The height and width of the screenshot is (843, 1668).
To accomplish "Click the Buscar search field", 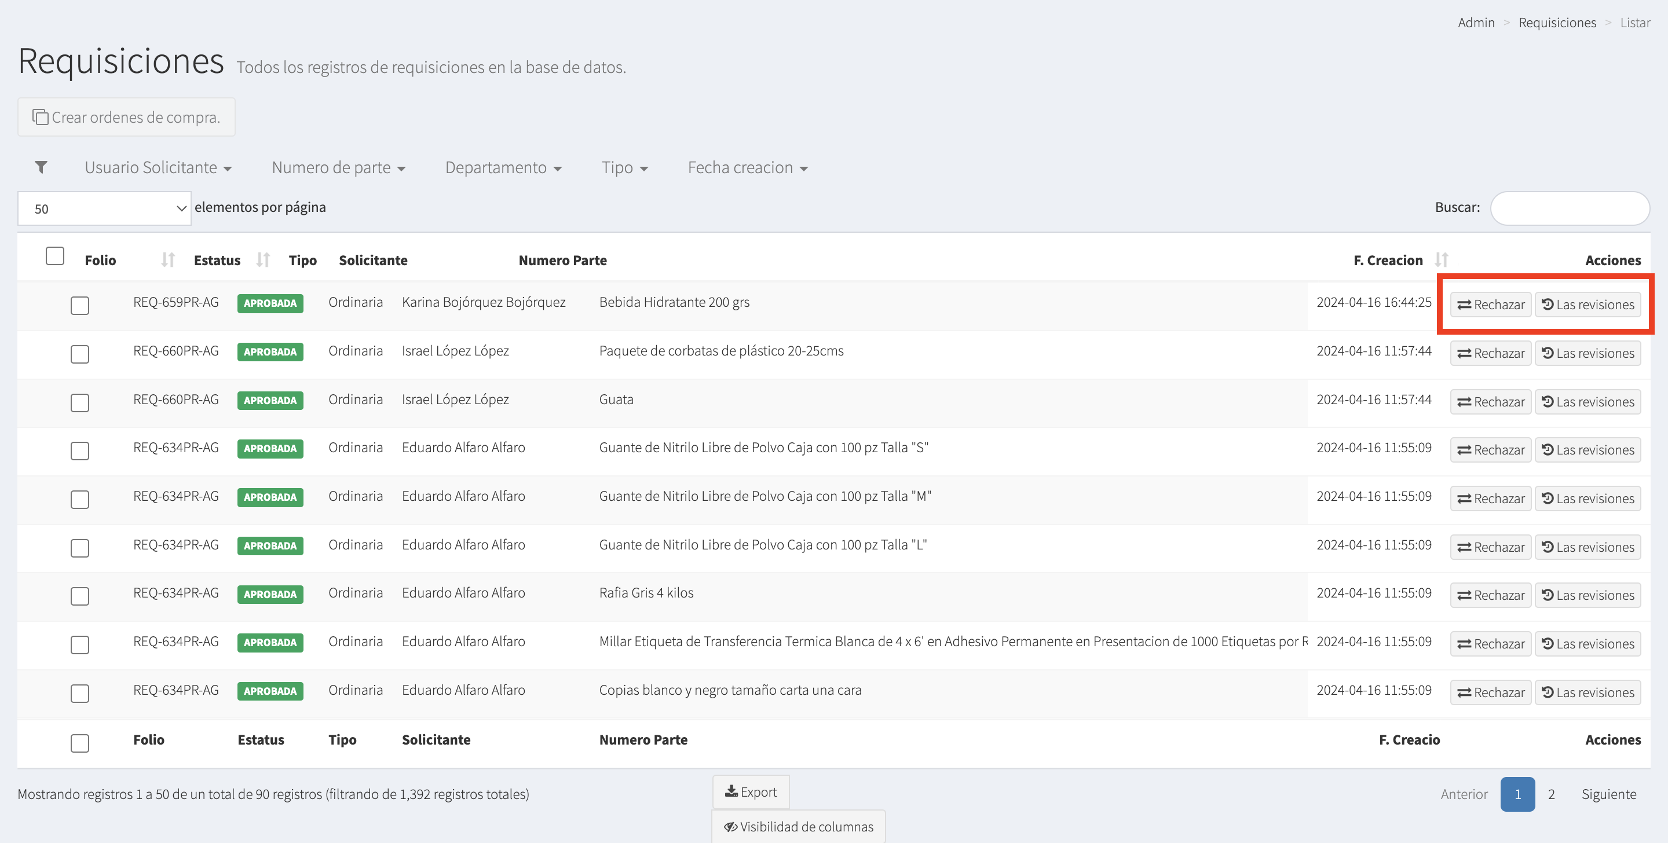I will coord(1569,208).
